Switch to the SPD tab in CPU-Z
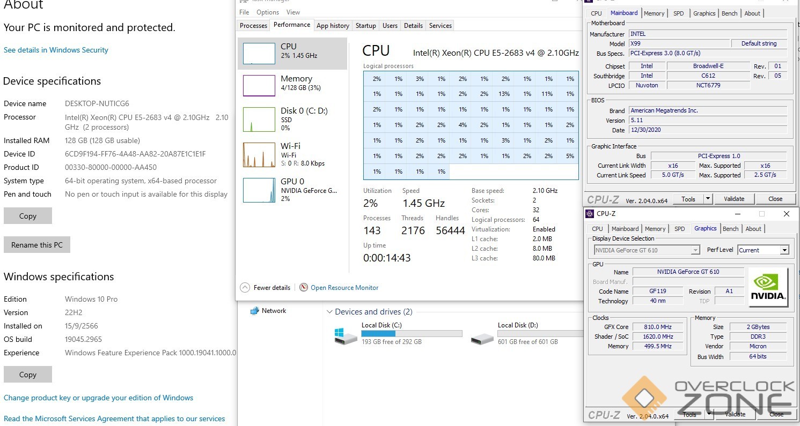The image size is (800, 426). pyautogui.click(x=678, y=13)
